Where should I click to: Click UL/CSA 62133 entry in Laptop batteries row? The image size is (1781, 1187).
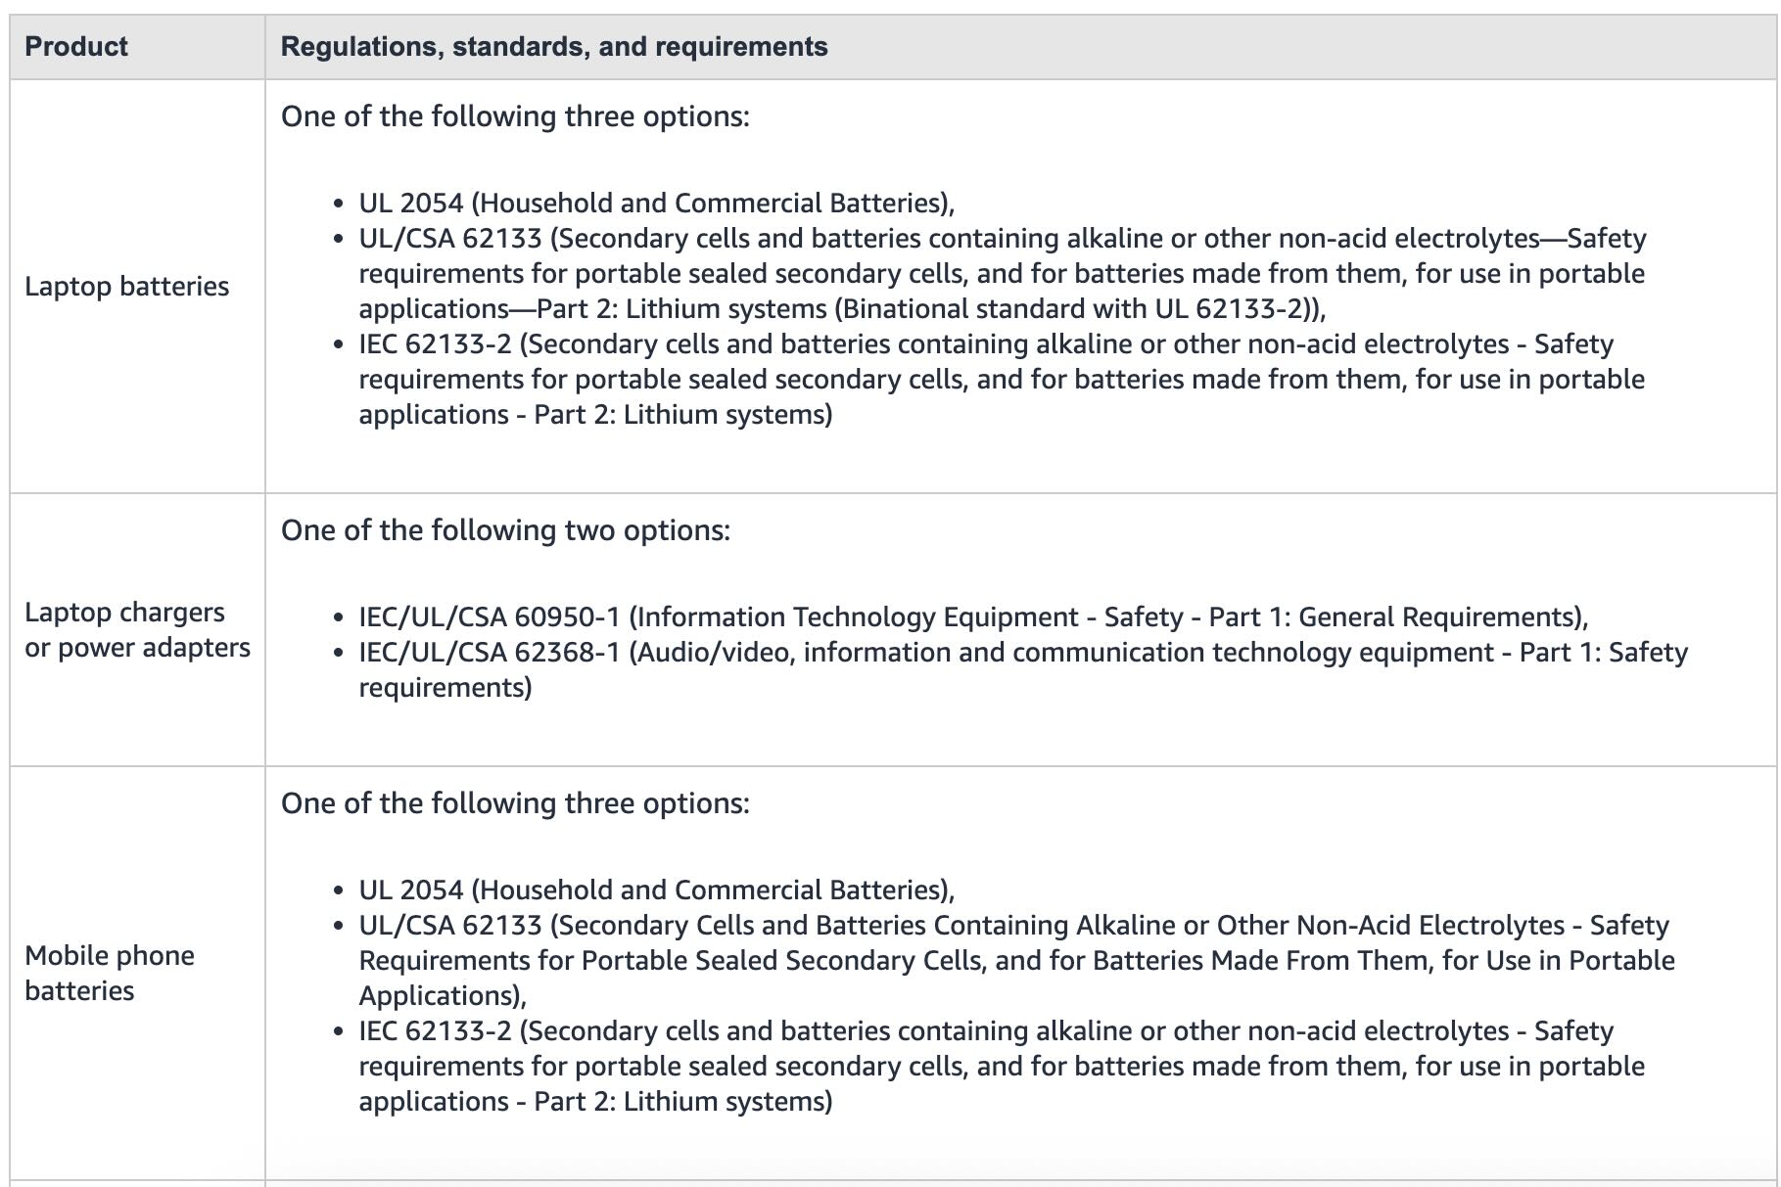450,239
